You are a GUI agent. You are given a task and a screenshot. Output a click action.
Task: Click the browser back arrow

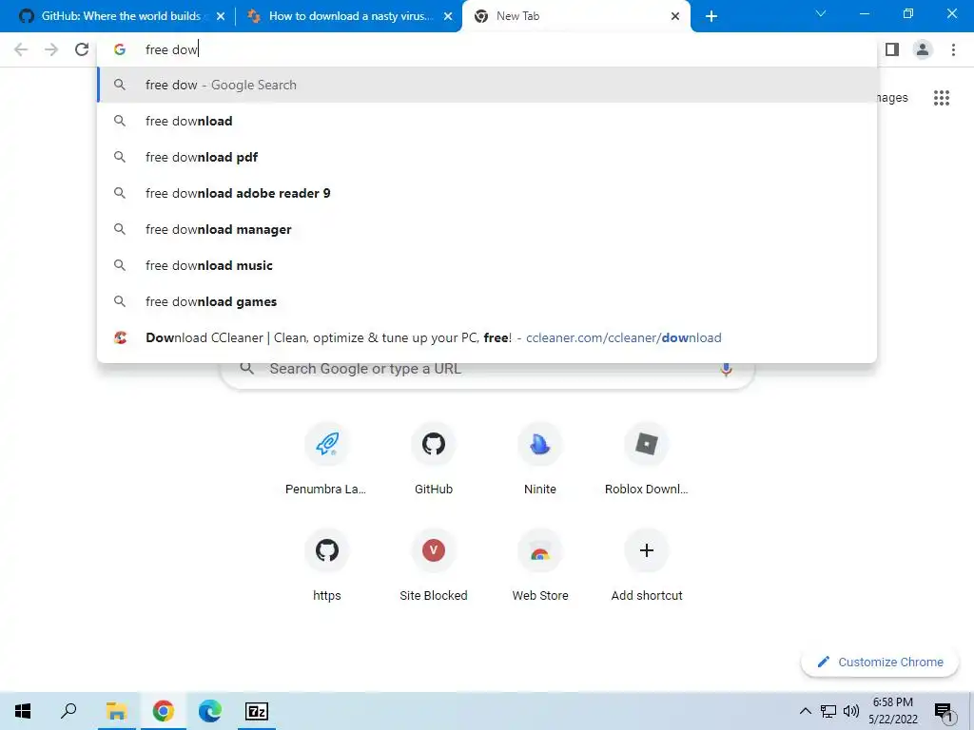coord(21,49)
